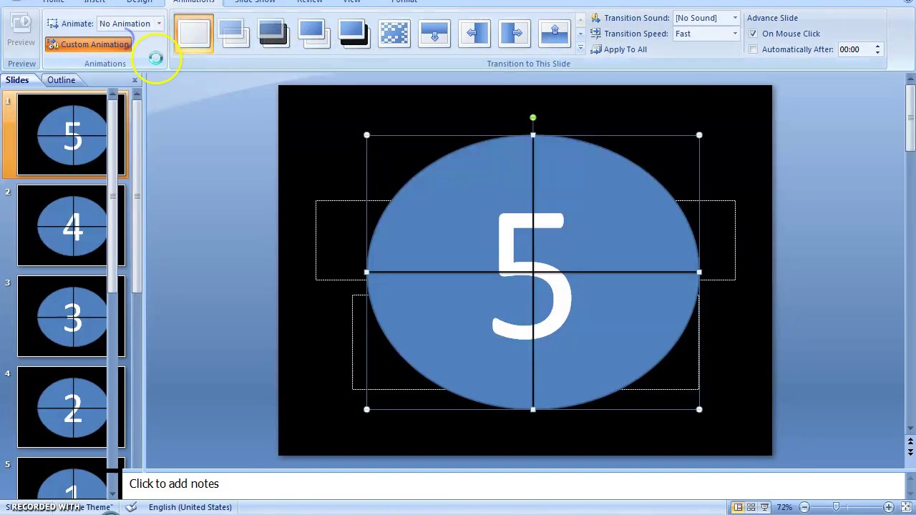The image size is (916, 515).
Task: Open the Transition Sound dropdown
Action: click(706, 18)
